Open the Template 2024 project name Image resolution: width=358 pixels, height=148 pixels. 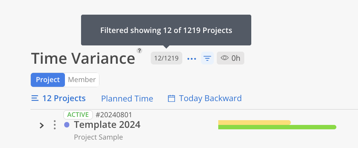tap(107, 125)
